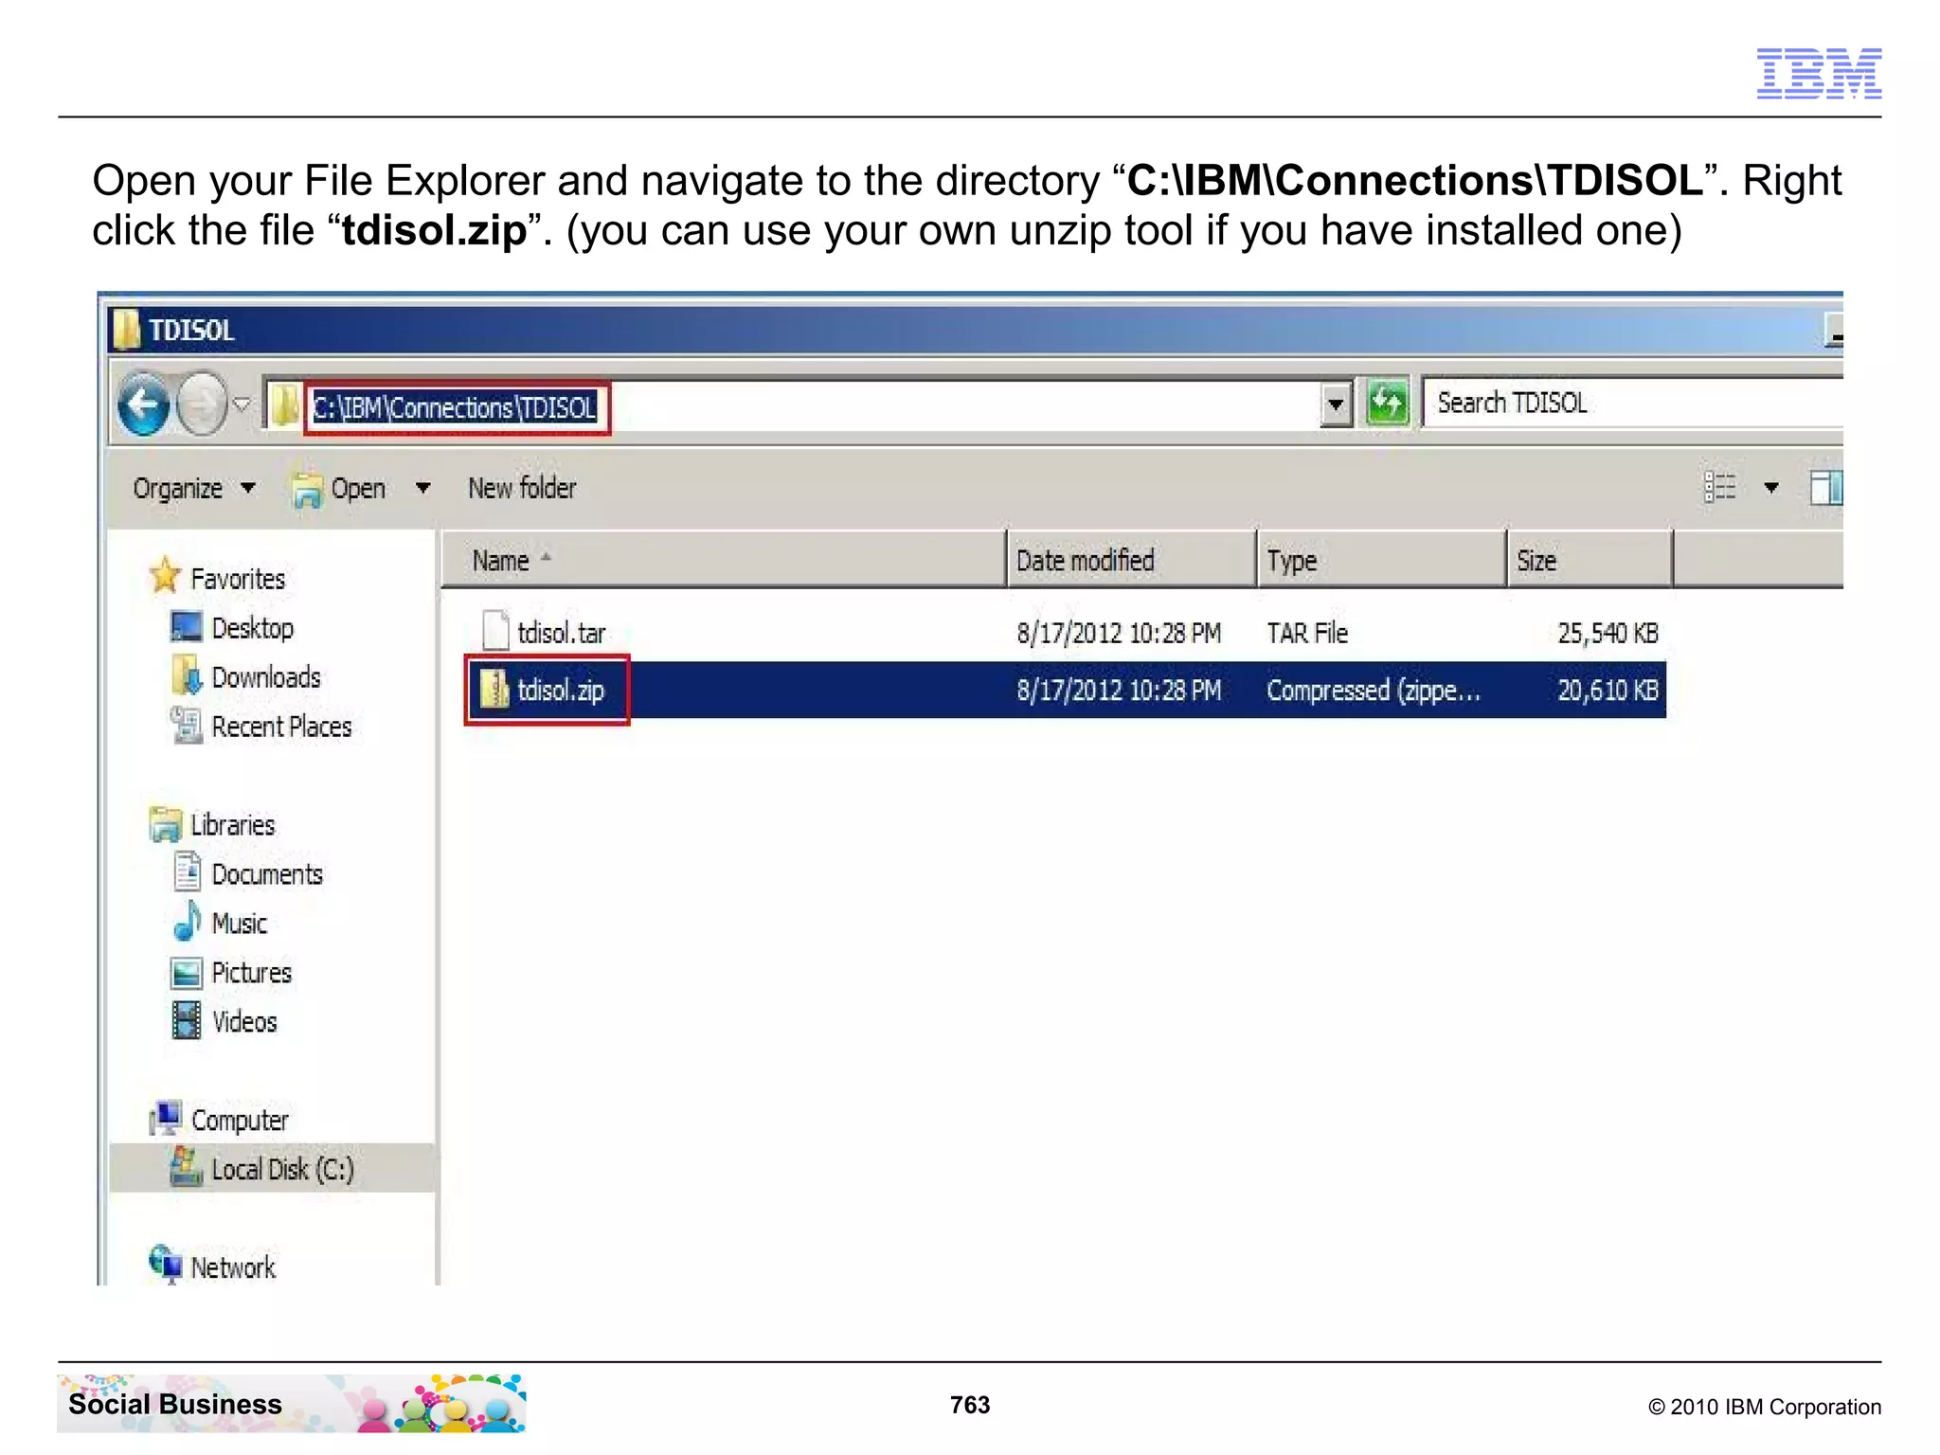Click the Music note icon
The image size is (1940, 1455).
[x=187, y=920]
